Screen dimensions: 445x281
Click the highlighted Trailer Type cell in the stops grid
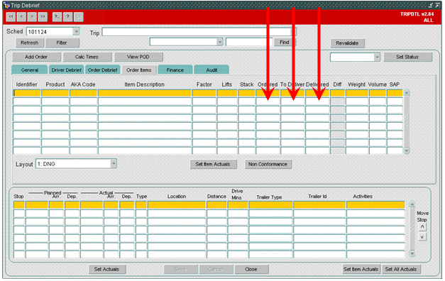(x=270, y=205)
